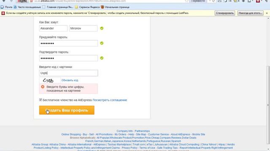Open the Wholesale Product footer link

point(121,138)
